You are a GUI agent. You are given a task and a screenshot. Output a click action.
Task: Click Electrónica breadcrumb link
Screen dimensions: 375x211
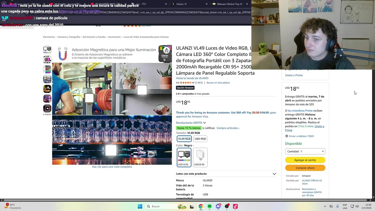(49, 37)
